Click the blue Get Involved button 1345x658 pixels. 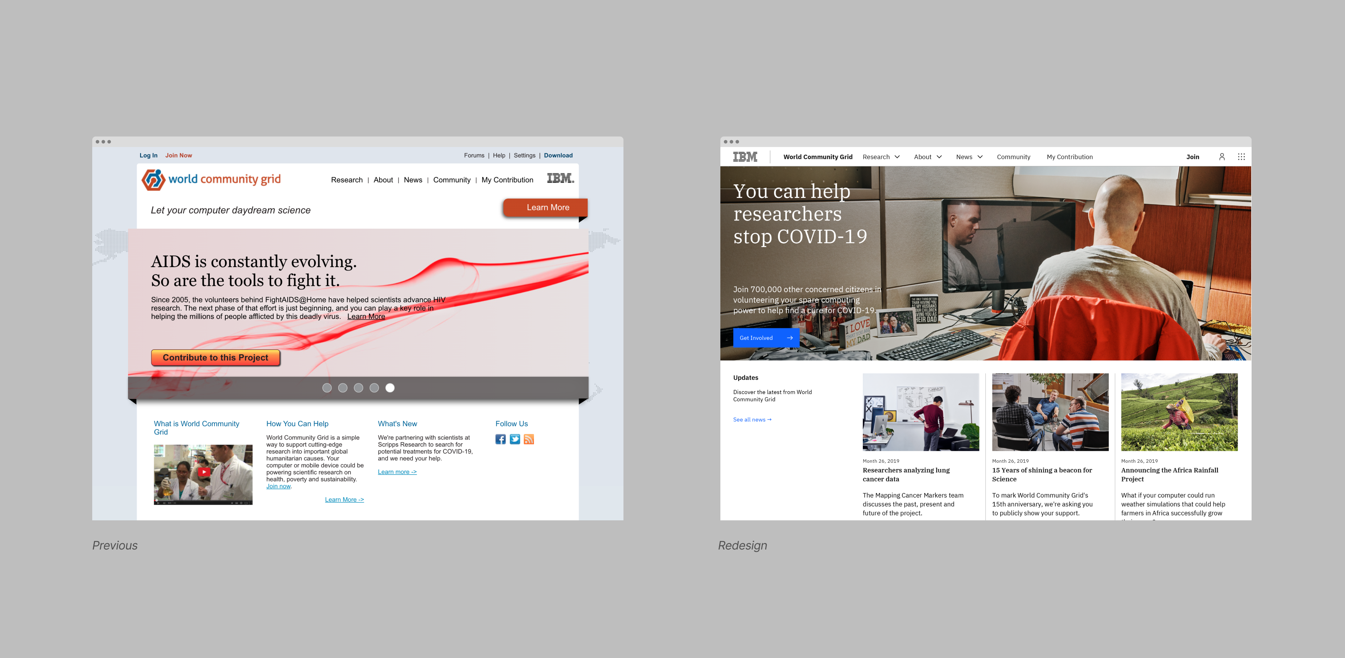[766, 338]
